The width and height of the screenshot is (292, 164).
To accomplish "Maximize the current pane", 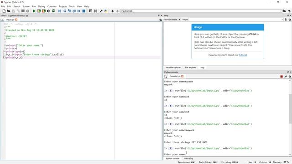I will tap(90, 11).
